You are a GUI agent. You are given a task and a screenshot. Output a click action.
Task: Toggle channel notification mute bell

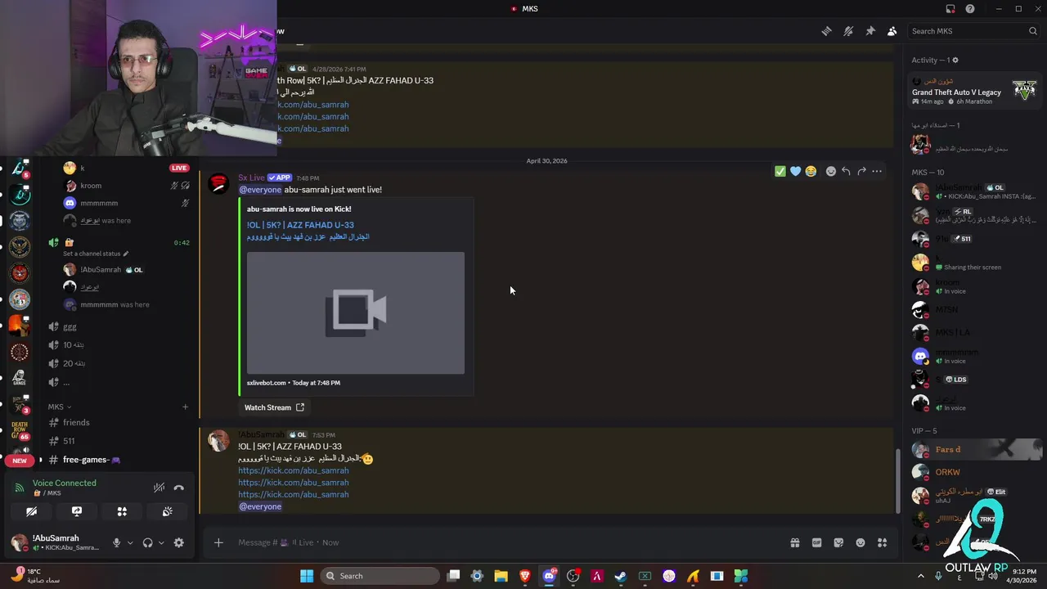[848, 31]
